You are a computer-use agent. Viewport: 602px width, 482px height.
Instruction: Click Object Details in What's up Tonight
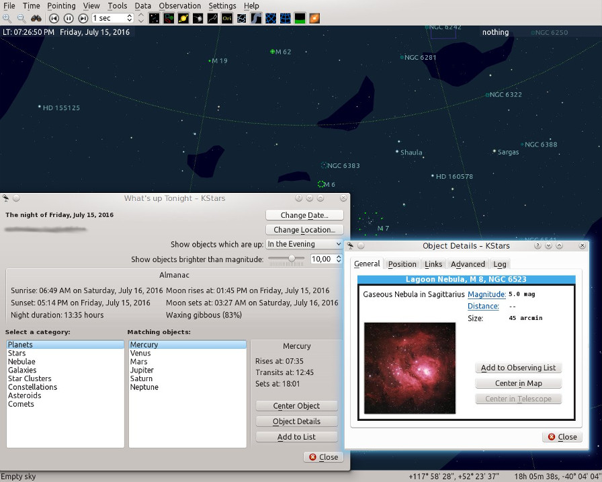coord(296,421)
